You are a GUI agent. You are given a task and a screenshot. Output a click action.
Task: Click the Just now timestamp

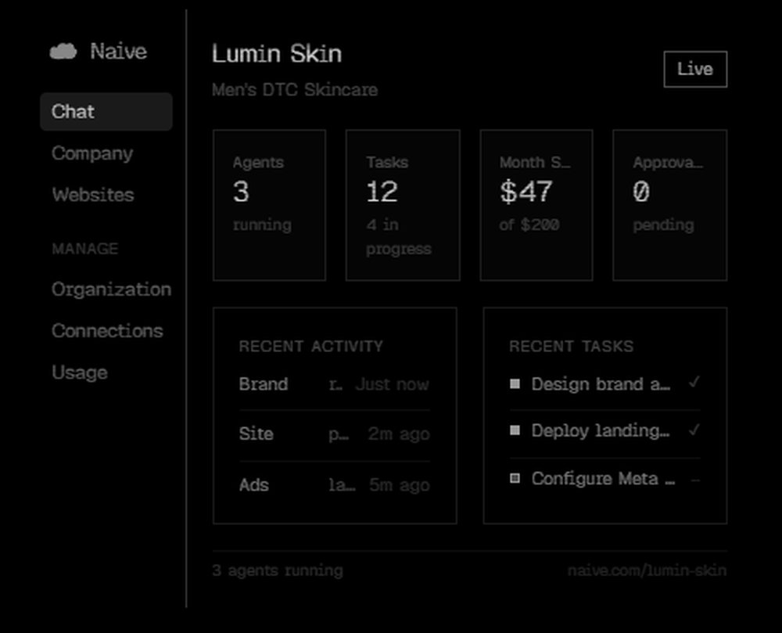tap(392, 384)
